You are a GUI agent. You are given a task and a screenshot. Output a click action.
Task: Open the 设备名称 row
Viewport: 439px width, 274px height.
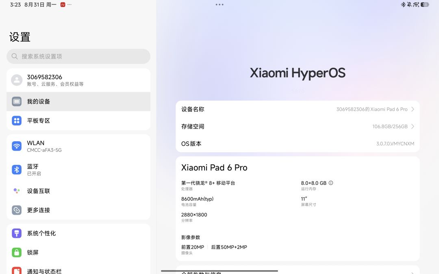point(298,109)
